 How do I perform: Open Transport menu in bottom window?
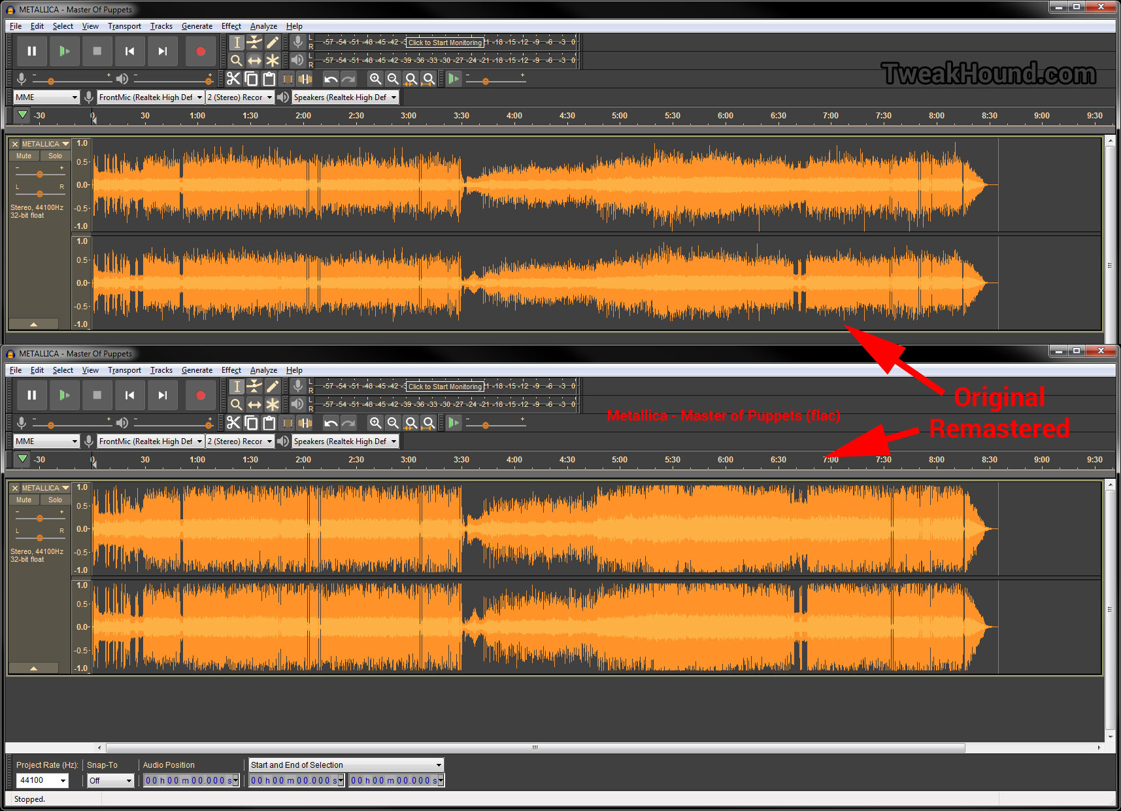pyautogui.click(x=124, y=370)
